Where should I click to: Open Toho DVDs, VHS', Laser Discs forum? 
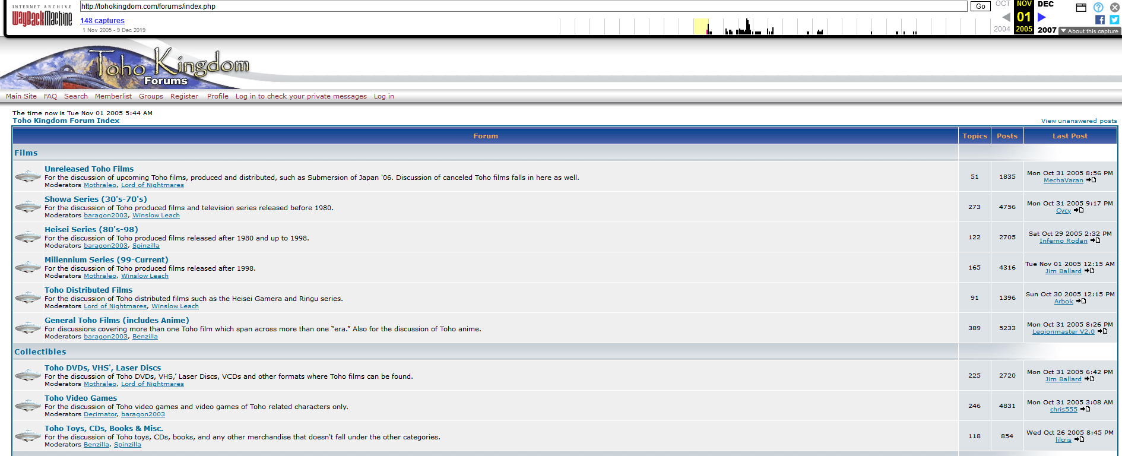click(x=103, y=368)
